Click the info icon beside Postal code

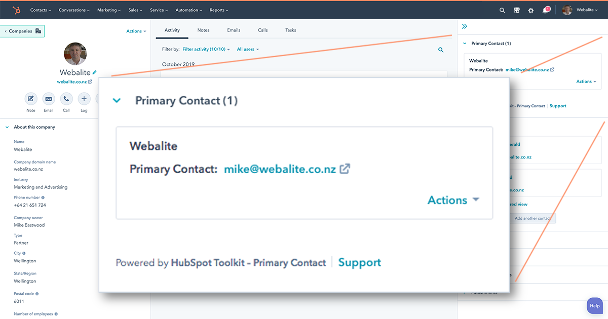(37, 294)
